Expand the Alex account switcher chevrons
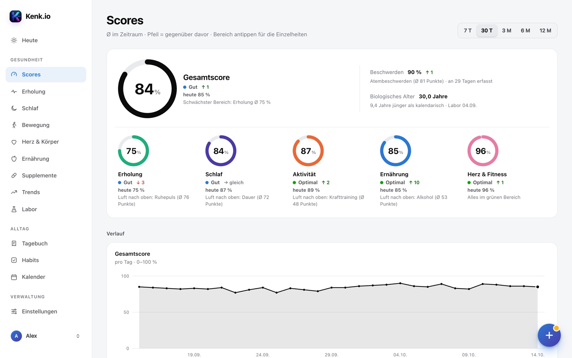572x358 pixels. click(x=78, y=336)
